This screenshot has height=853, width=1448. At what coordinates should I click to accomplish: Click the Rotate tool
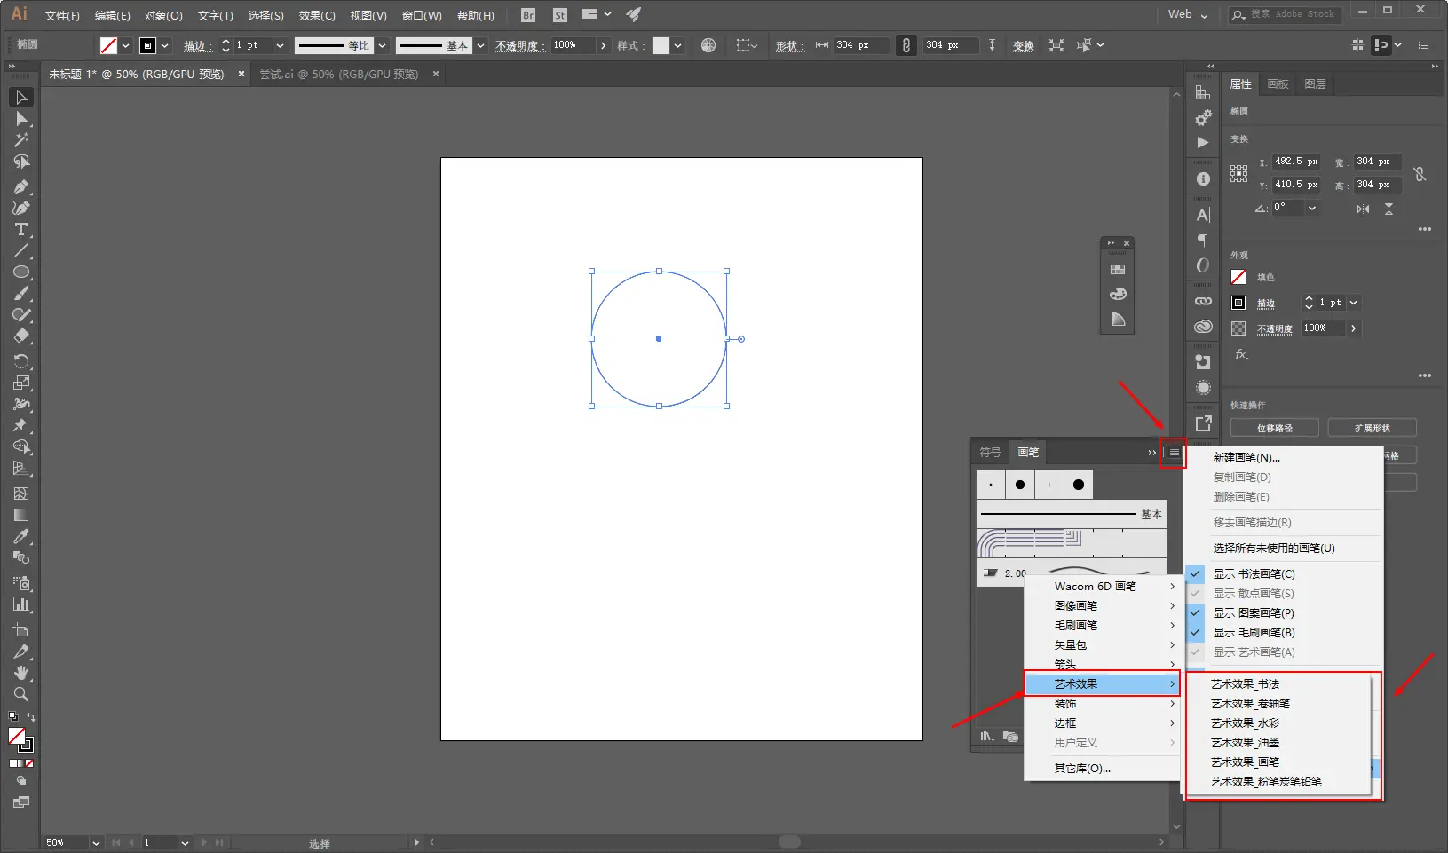[x=21, y=361]
